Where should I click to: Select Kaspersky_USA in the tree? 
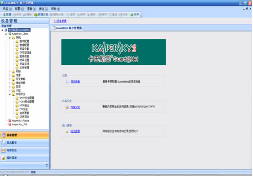[19, 124]
